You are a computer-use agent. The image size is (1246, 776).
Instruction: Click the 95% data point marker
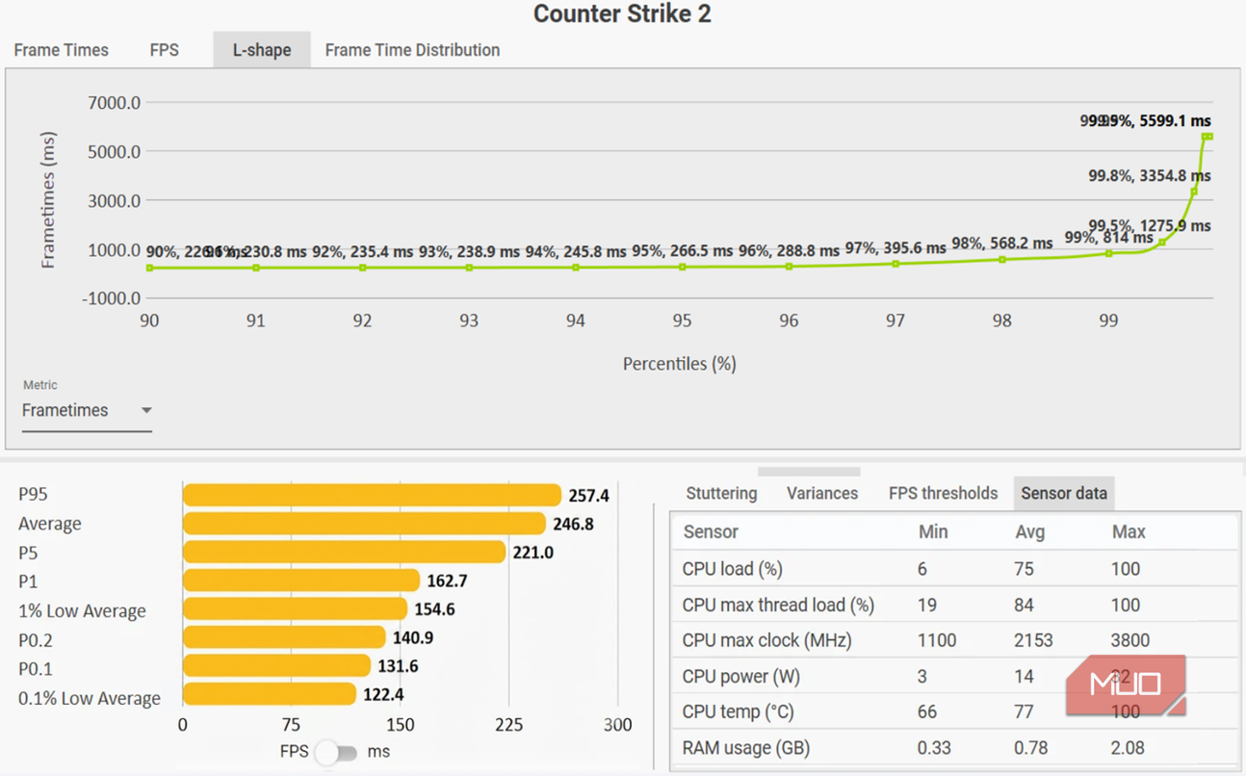[683, 267]
